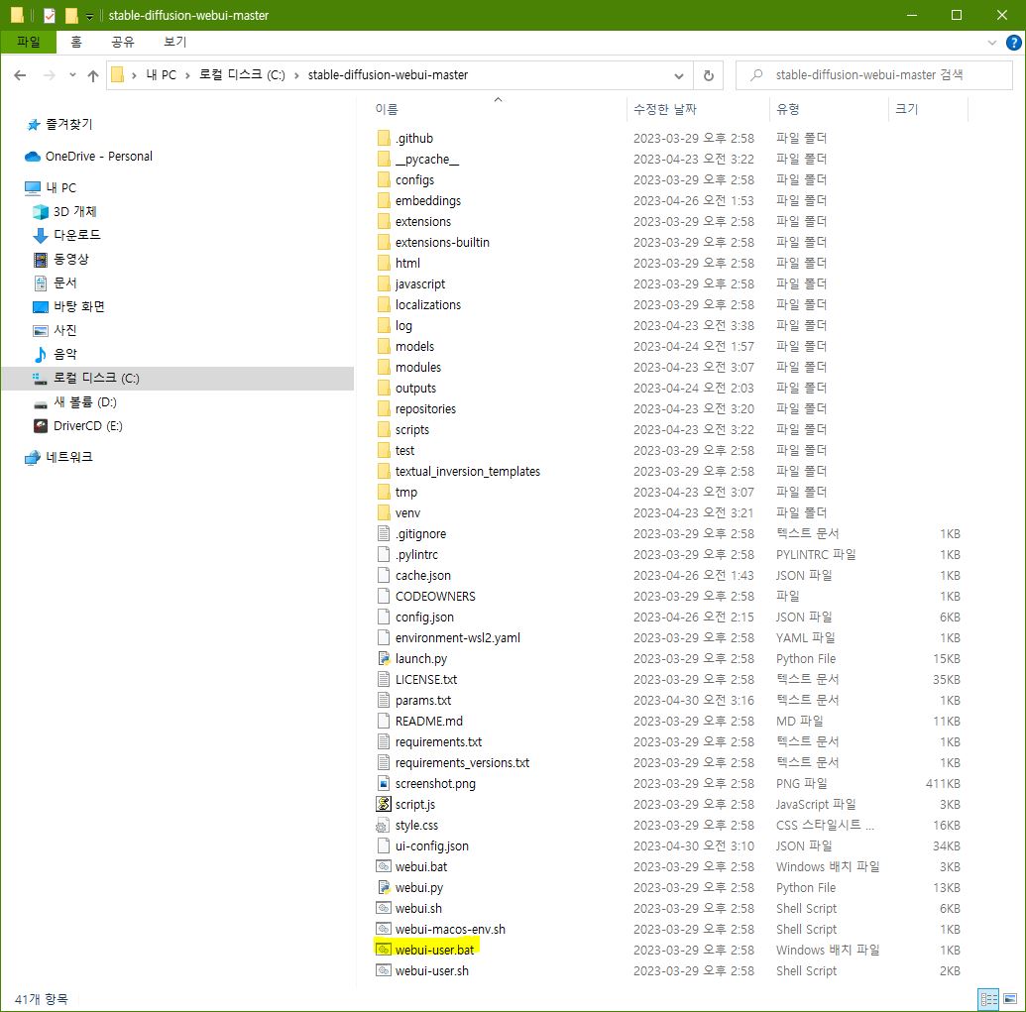Open the 보기 ribbon tab

[174, 42]
